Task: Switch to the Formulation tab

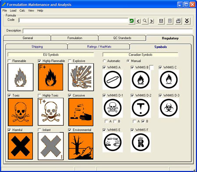Action: [x=74, y=38]
